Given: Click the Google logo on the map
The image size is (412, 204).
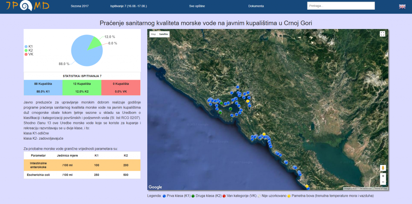Looking at the screenshot, I should 155,187.
